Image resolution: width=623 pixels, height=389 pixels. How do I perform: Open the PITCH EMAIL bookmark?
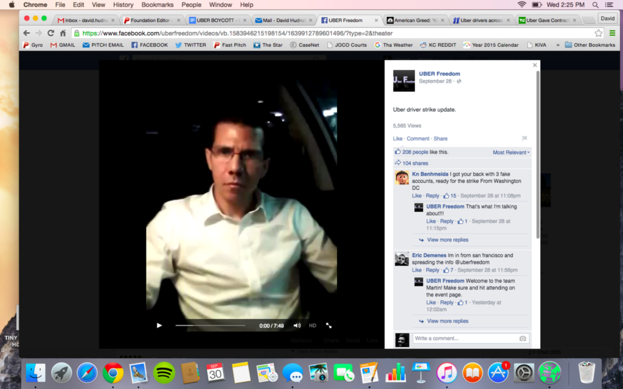pos(103,45)
